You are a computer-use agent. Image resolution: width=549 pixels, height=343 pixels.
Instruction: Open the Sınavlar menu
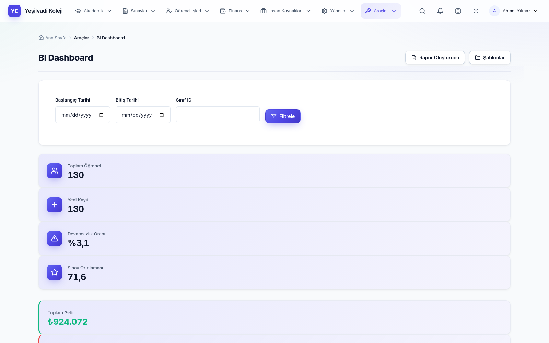click(x=139, y=11)
